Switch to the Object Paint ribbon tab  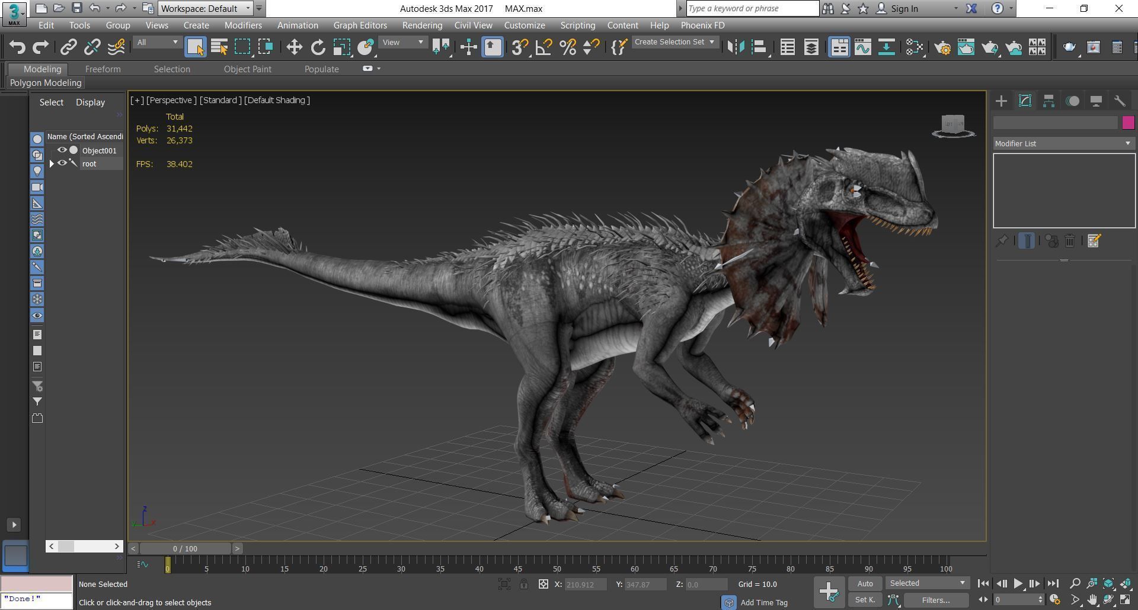coord(247,69)
